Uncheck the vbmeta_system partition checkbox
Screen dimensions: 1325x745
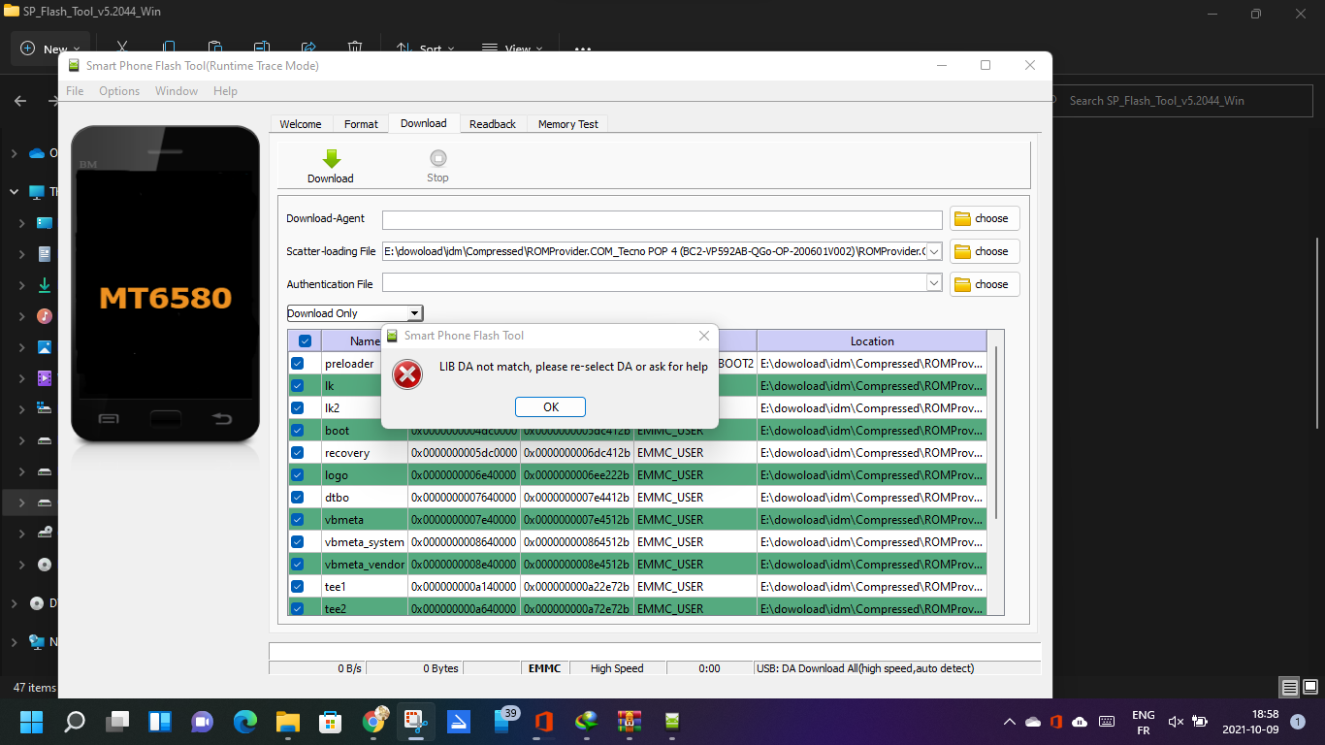(x=298, y=542)
